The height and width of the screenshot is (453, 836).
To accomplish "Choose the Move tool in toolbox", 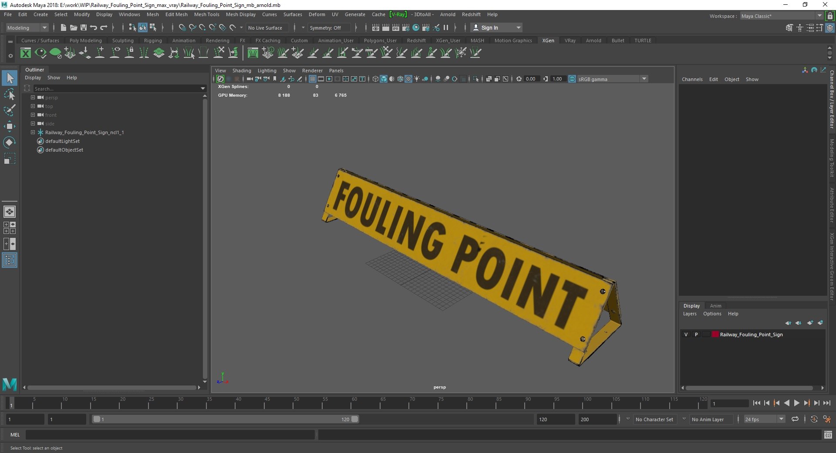I will (10, 126).
